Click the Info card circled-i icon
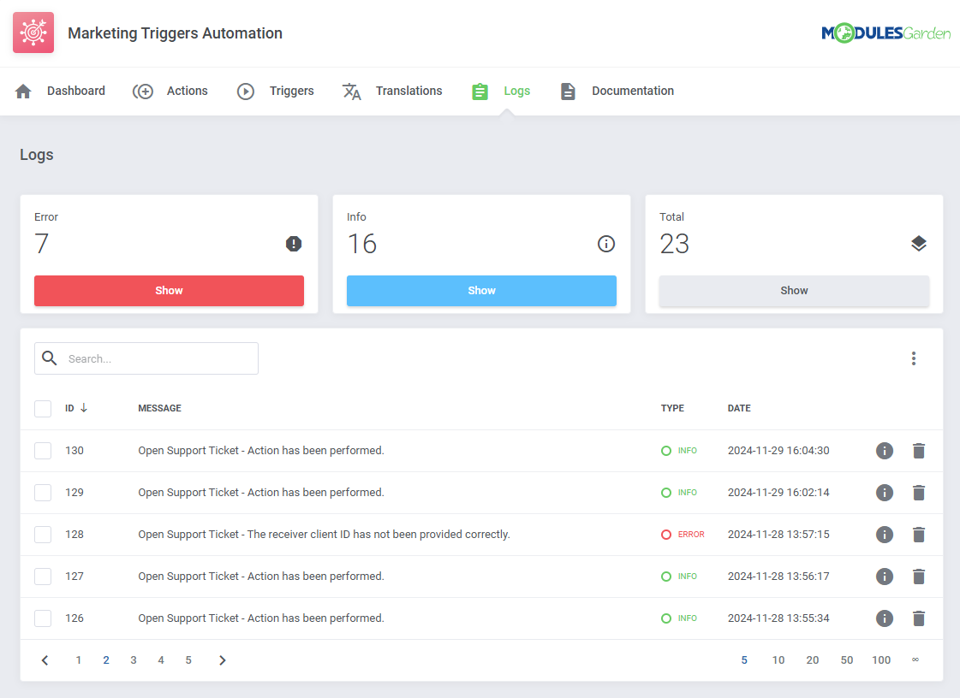 point(606,244)
